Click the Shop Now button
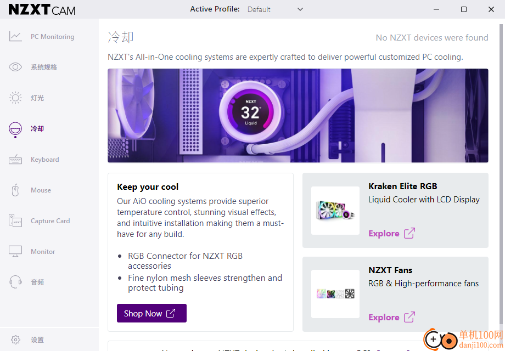505x351 pixels. click(x=151, y=313)
